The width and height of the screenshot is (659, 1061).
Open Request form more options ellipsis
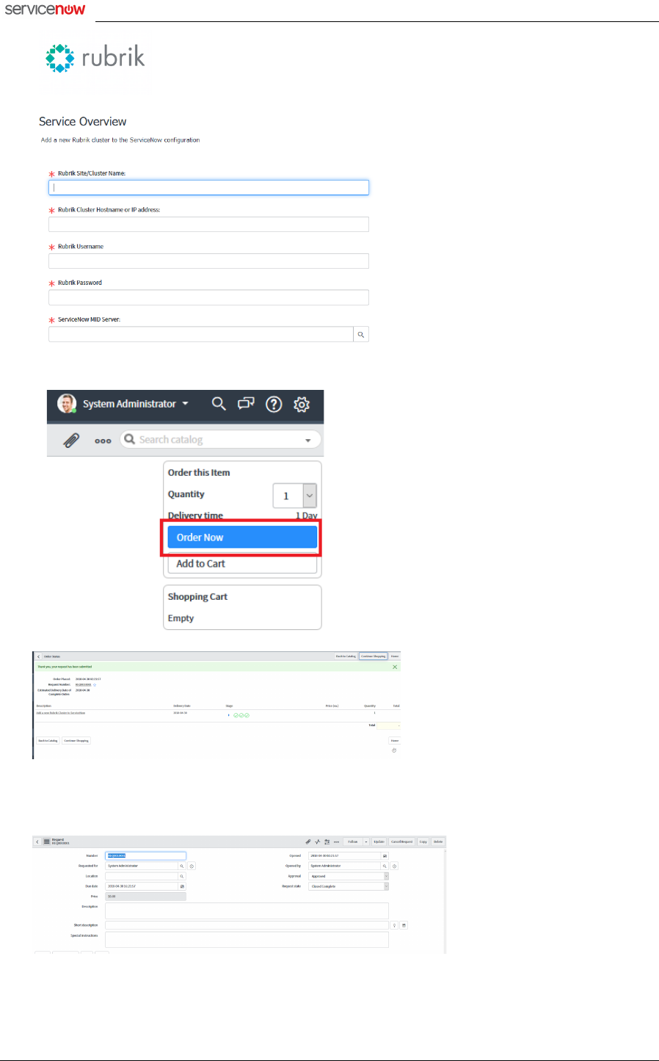pyautogui.click(x=336, y=842)
